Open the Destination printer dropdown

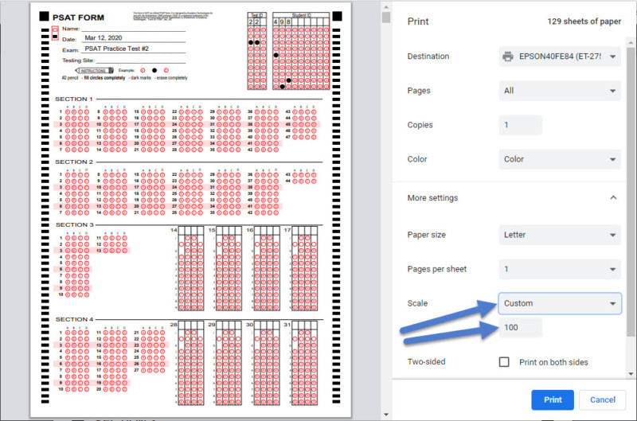click(x=560, y=57)
